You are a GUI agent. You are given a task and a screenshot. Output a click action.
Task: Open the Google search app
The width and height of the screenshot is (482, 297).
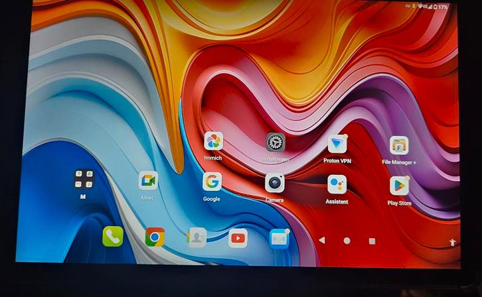(x=212, y=182)
